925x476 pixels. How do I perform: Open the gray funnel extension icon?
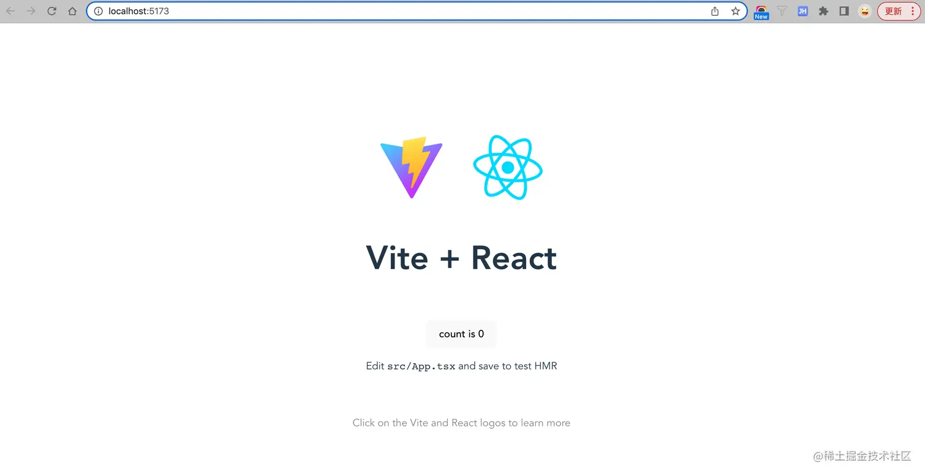point(782,11)
